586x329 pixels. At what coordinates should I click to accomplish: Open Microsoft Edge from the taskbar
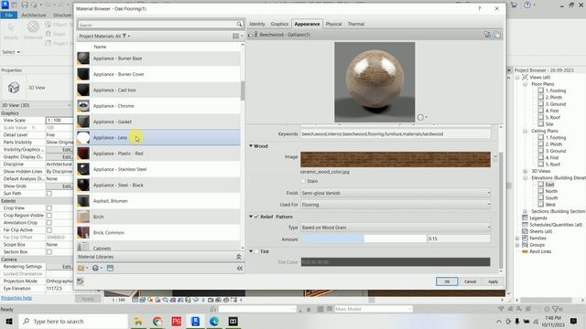(214, 321)
